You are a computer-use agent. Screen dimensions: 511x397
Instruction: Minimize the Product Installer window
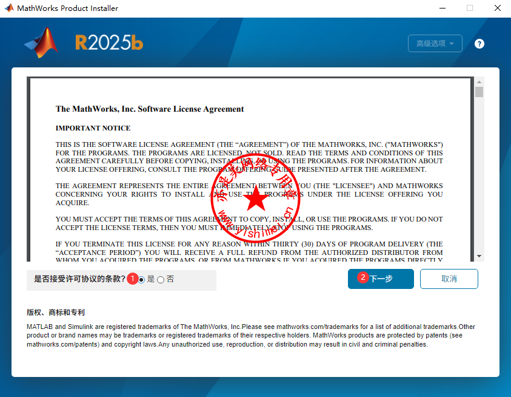click(x=441, y=8)
